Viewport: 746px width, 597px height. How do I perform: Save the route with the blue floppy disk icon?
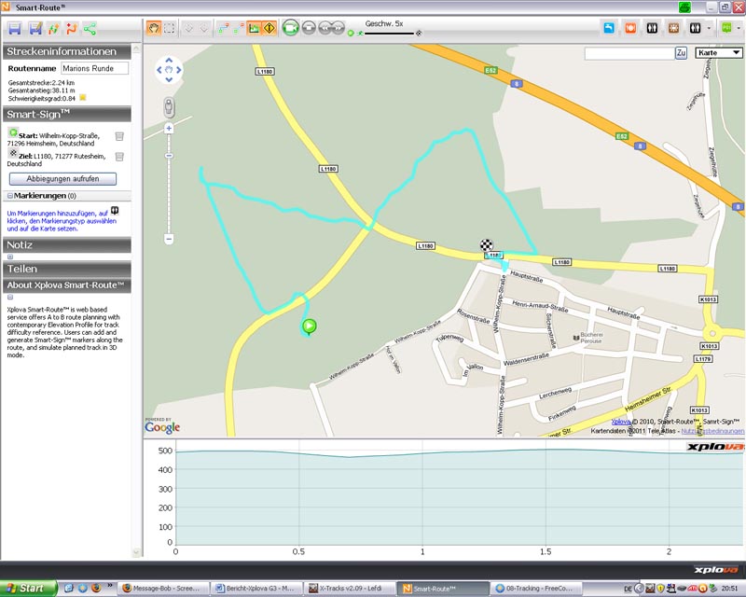click(x=15, y=29)
